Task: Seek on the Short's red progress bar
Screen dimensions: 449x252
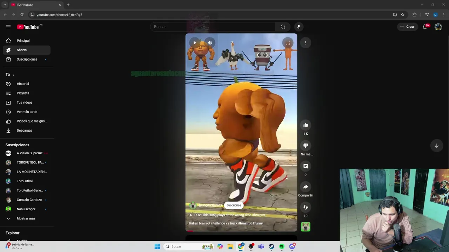Action: click(241, 231)
